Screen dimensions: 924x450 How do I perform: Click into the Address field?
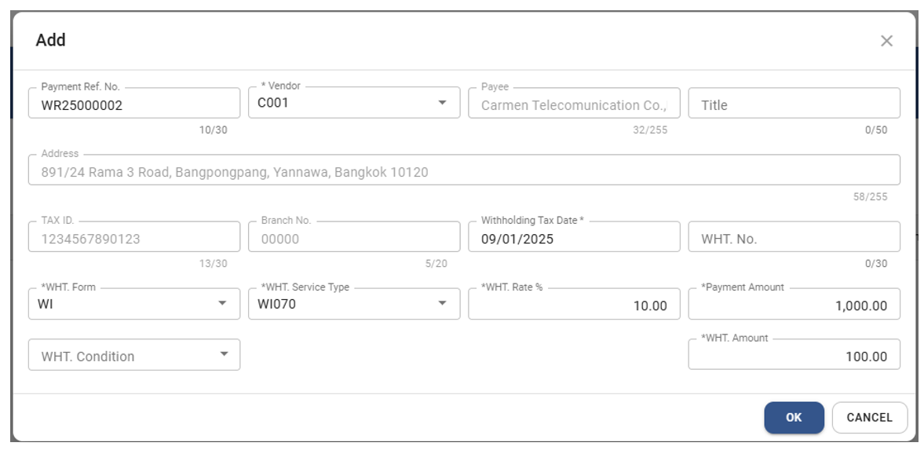tap(463, 171)
